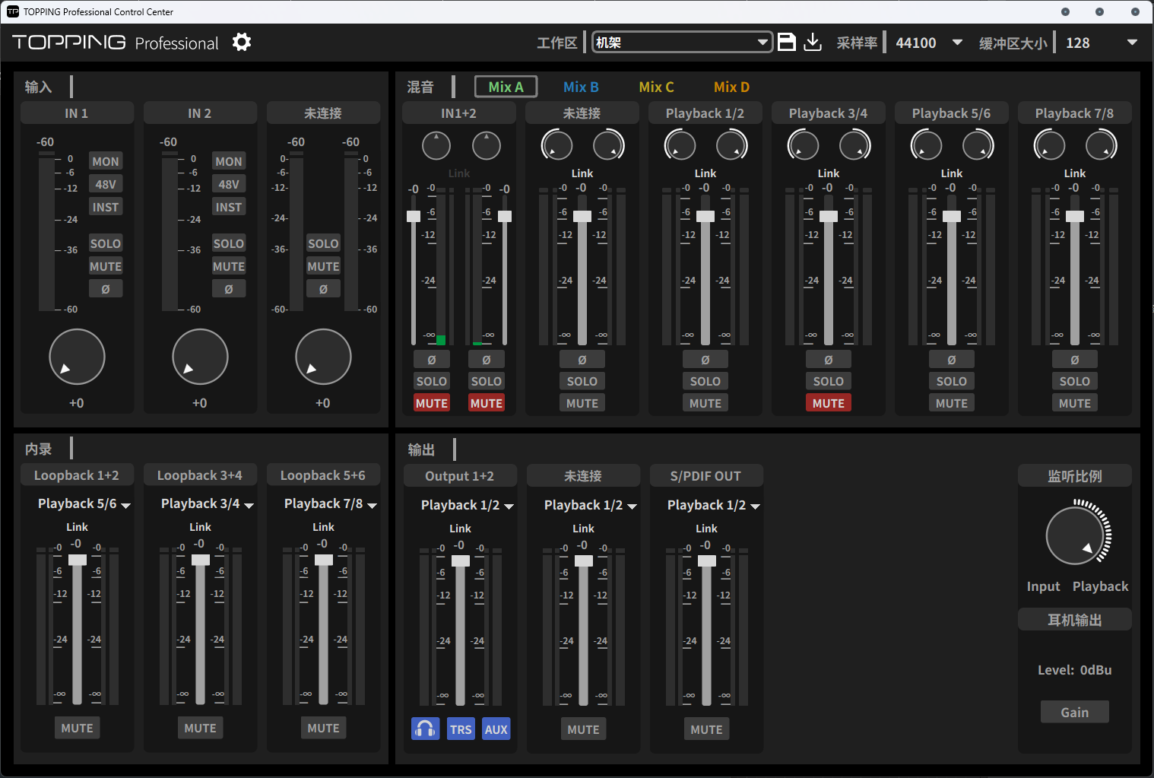This screenshot has width=1154, height=778.
Task: Switch to the Mix D tab
Action: [x=731, y=87]
